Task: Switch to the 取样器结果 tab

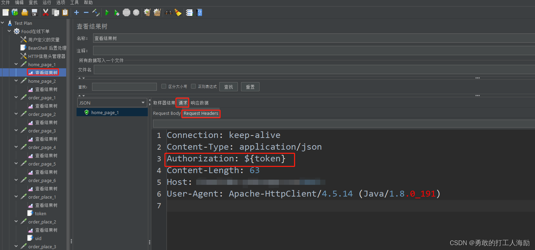Action: (x=164, y=103)
